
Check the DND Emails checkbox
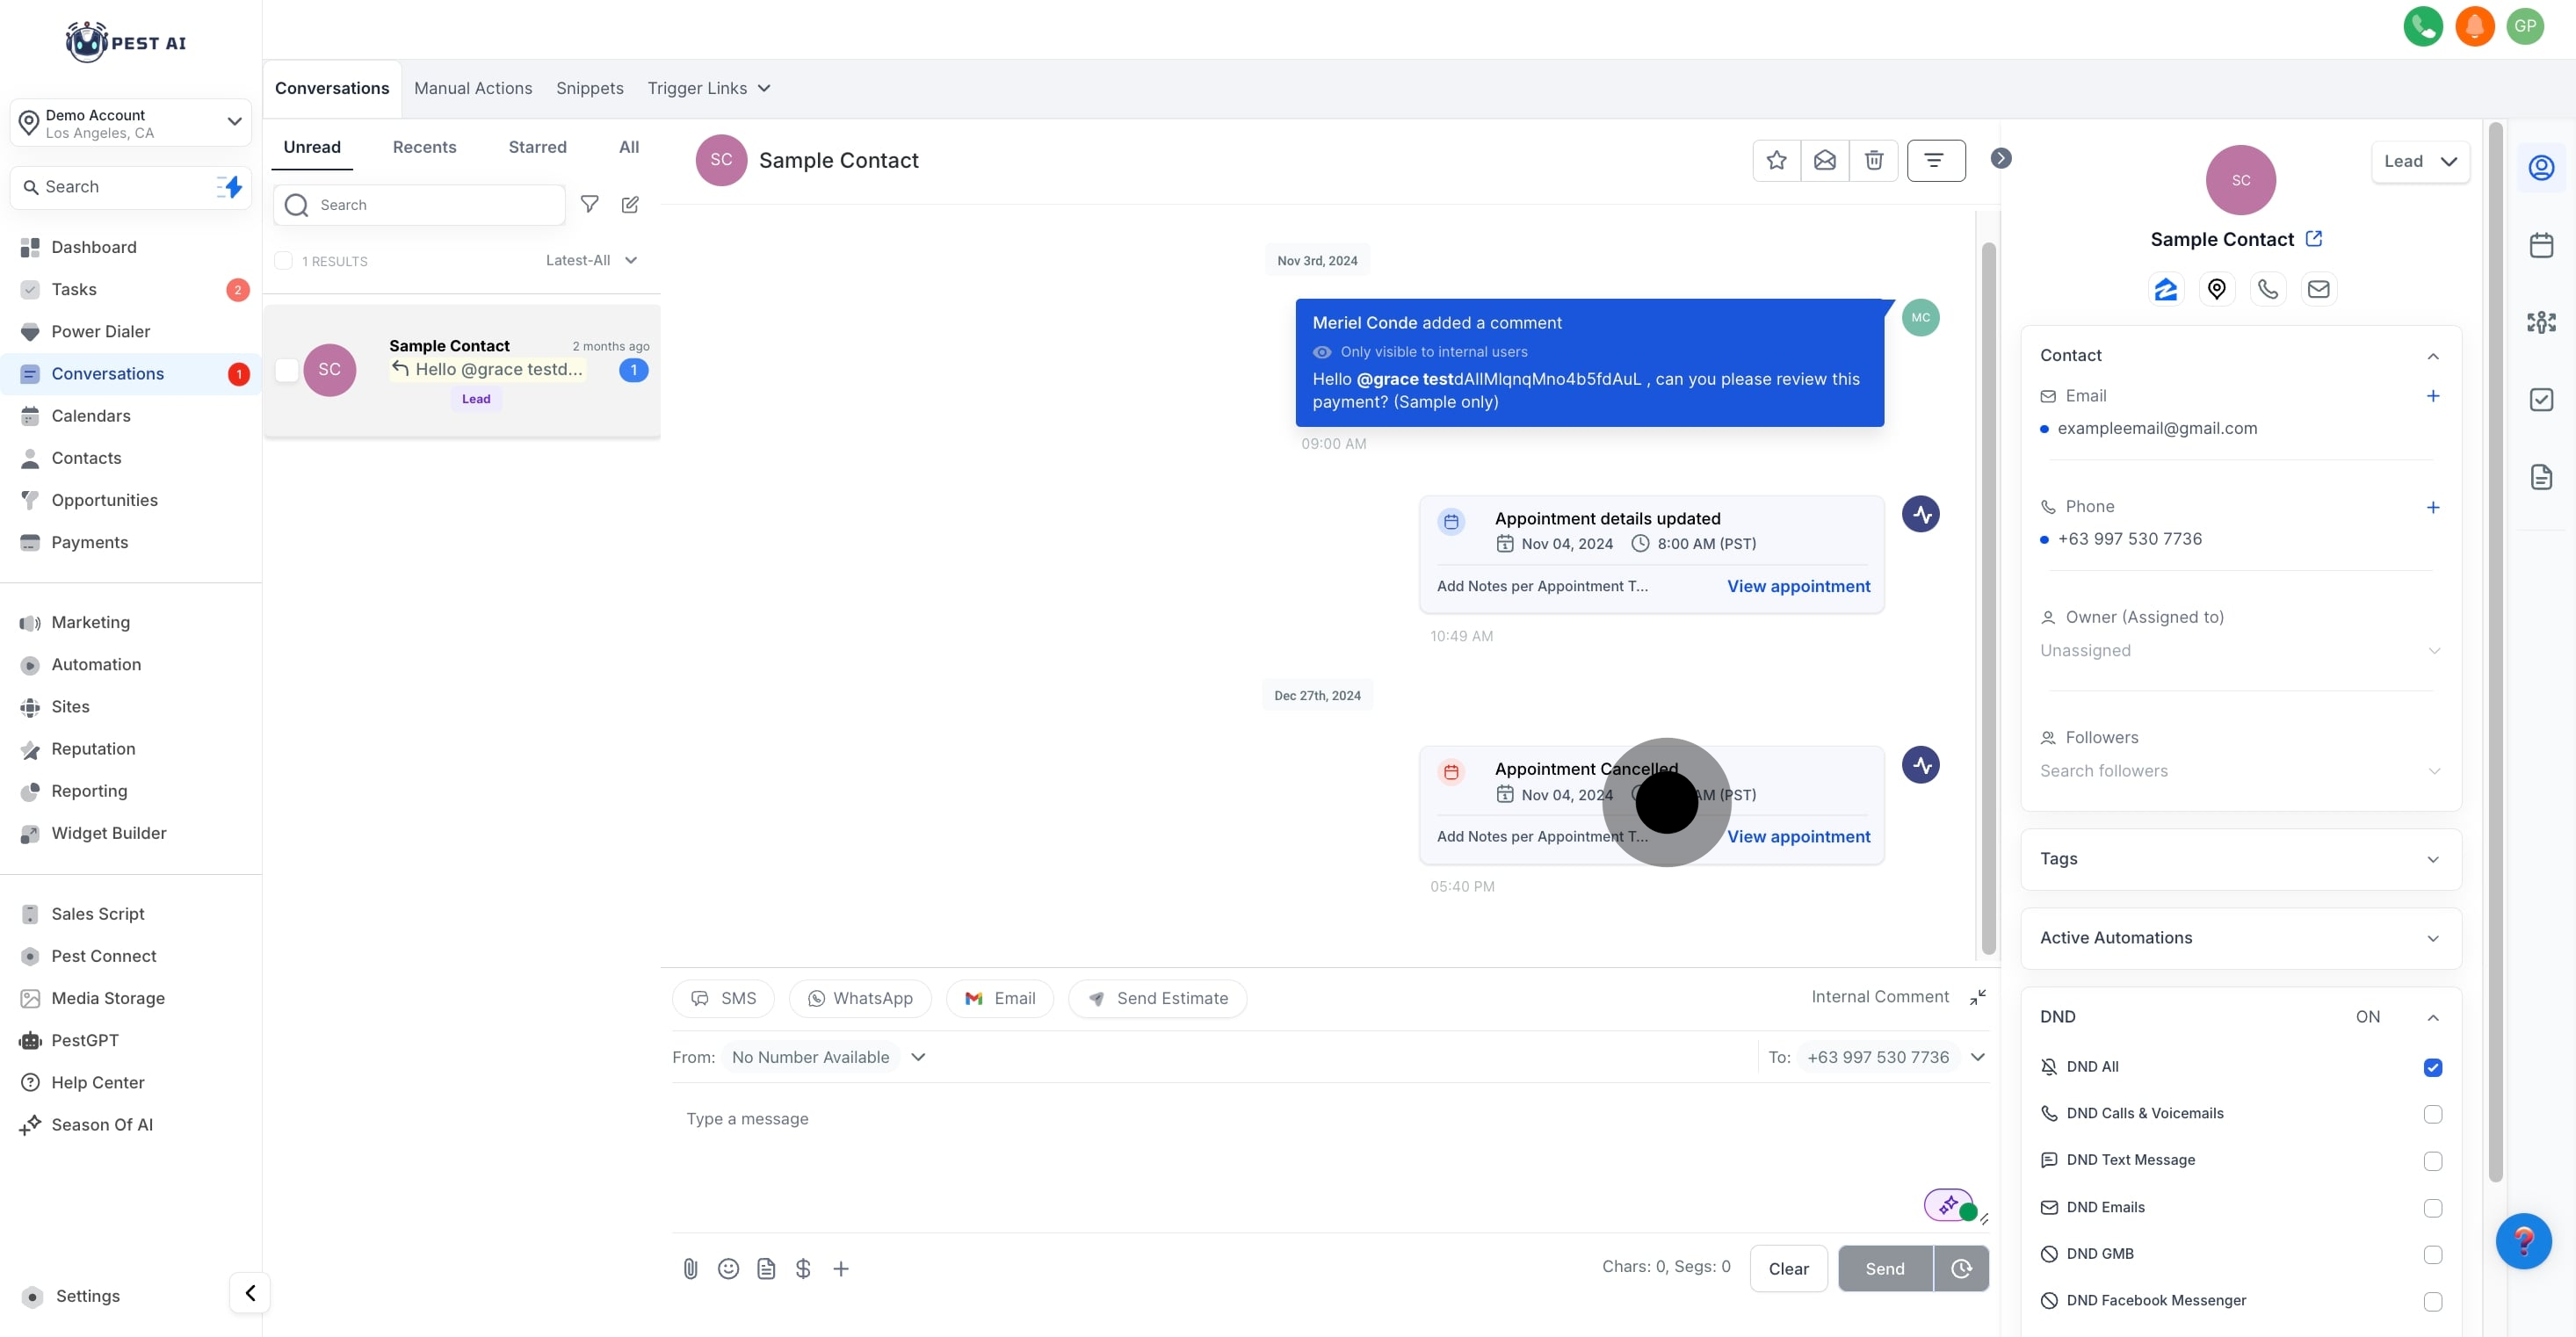2432,1207
